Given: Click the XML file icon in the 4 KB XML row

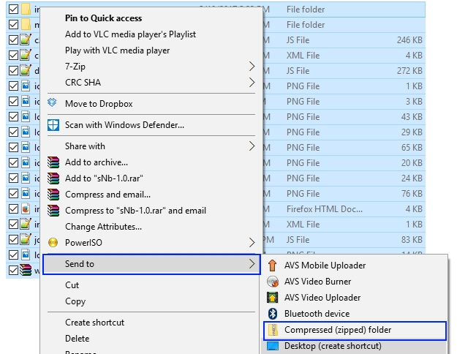Looking at the screenshot, I should click(26, 56).
